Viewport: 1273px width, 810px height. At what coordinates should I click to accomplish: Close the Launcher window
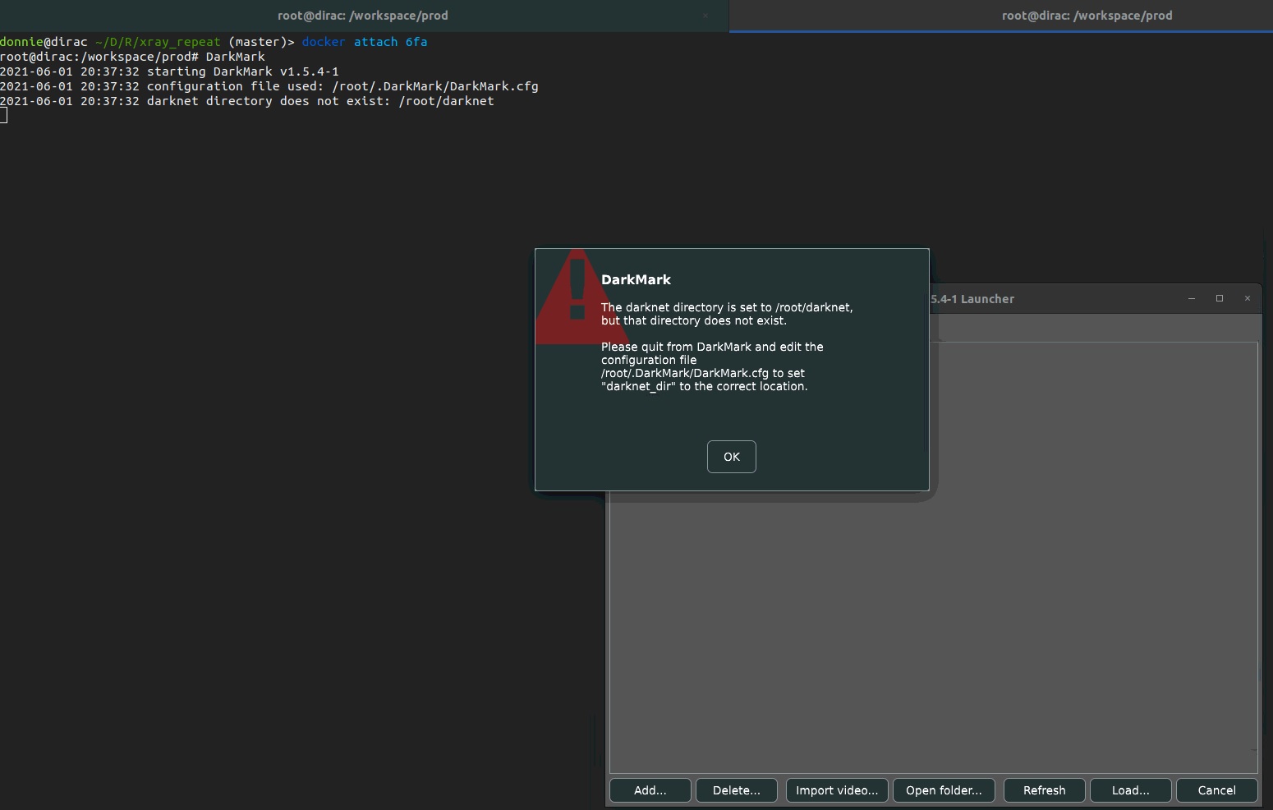(x=1248, y=298)
